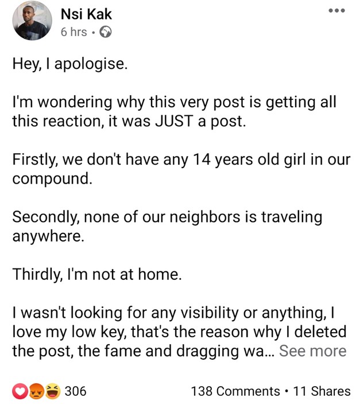Show the 11 Shares list
363x413 pixels.
(x=322, y=392)
